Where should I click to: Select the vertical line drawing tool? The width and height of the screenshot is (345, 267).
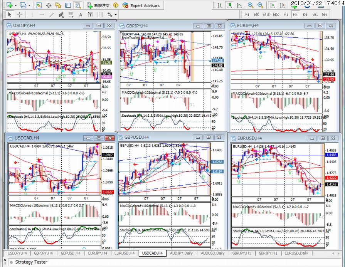tap(32, 15)
